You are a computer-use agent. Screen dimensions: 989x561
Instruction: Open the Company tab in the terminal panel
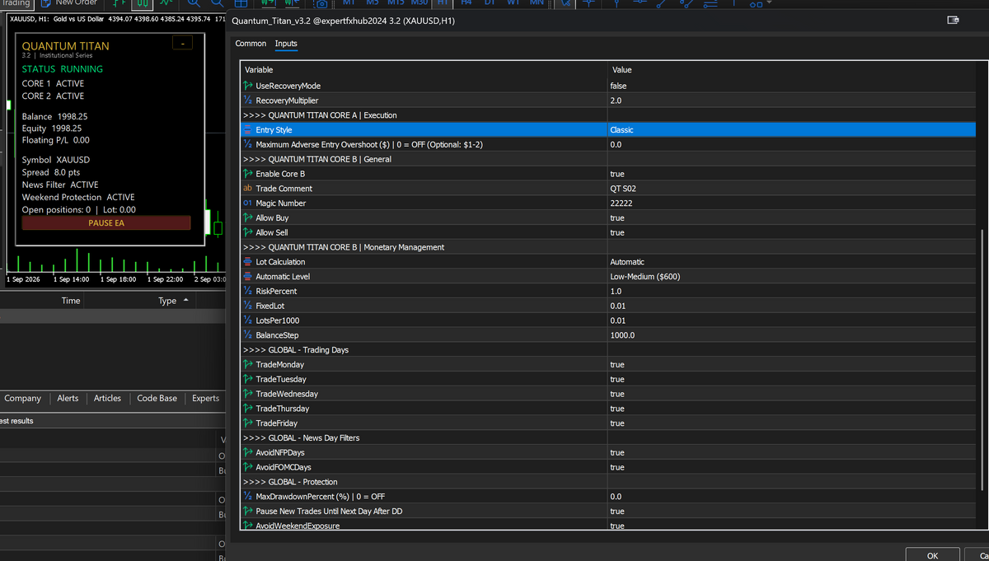tap(22, 398)
